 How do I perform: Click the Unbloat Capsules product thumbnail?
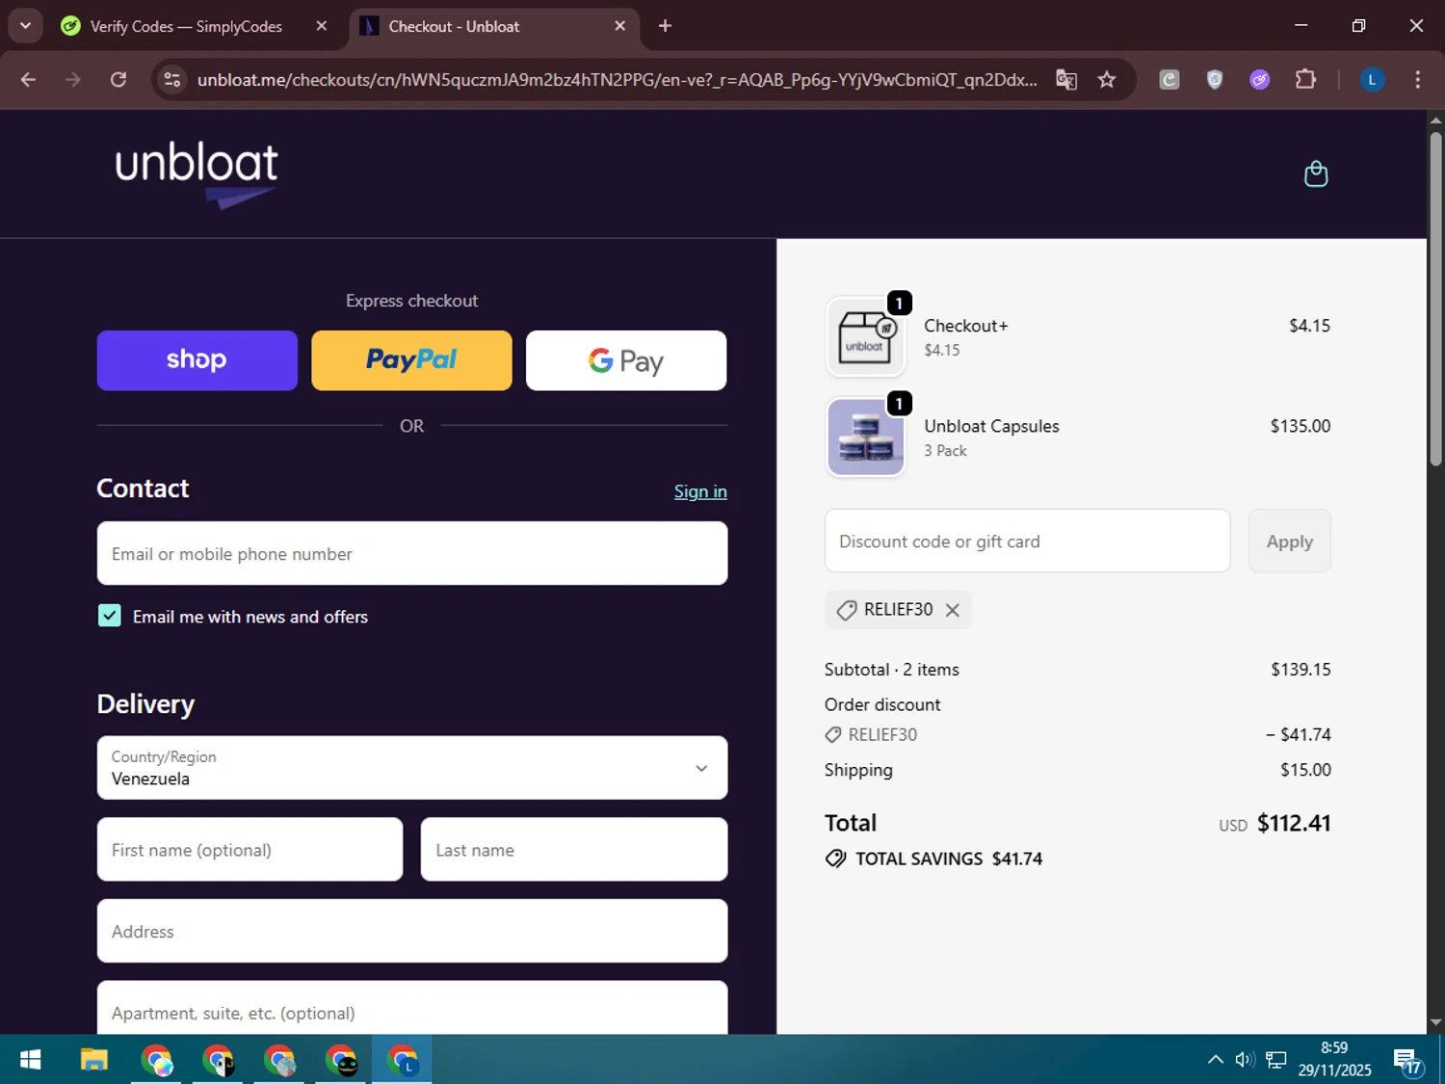865,436
